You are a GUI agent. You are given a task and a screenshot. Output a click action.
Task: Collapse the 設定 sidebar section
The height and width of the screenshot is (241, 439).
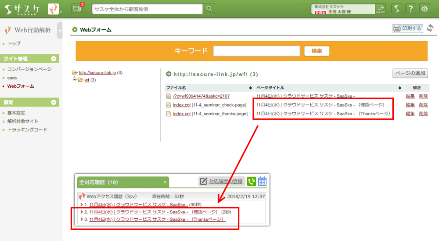[54, 102]
